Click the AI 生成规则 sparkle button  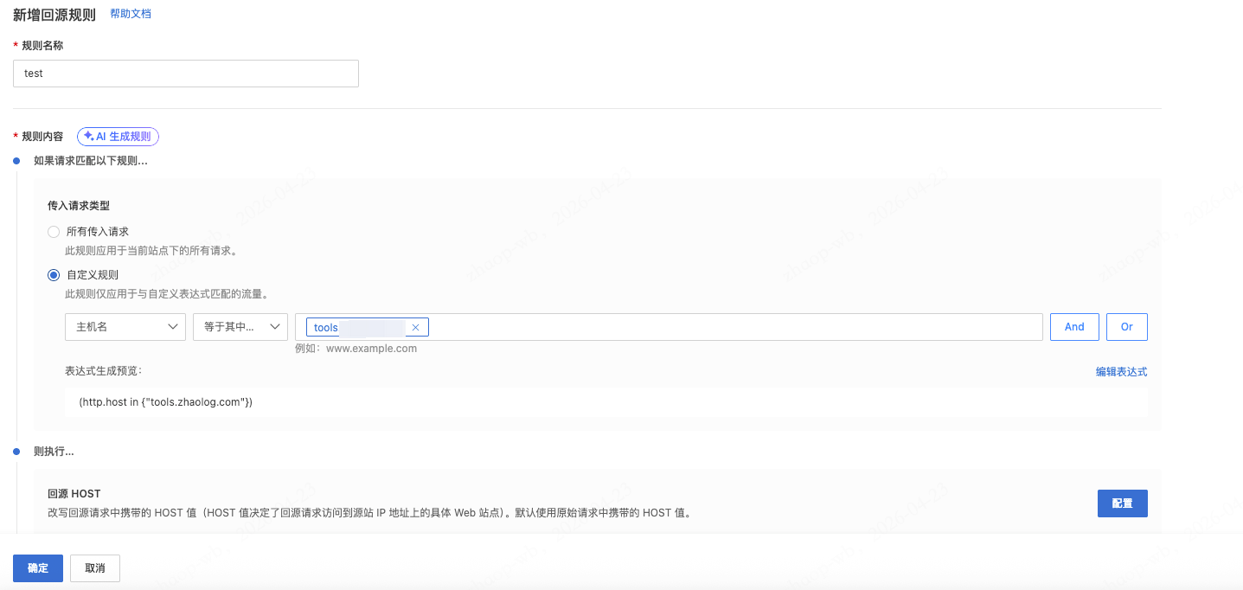tap(118, 137)
